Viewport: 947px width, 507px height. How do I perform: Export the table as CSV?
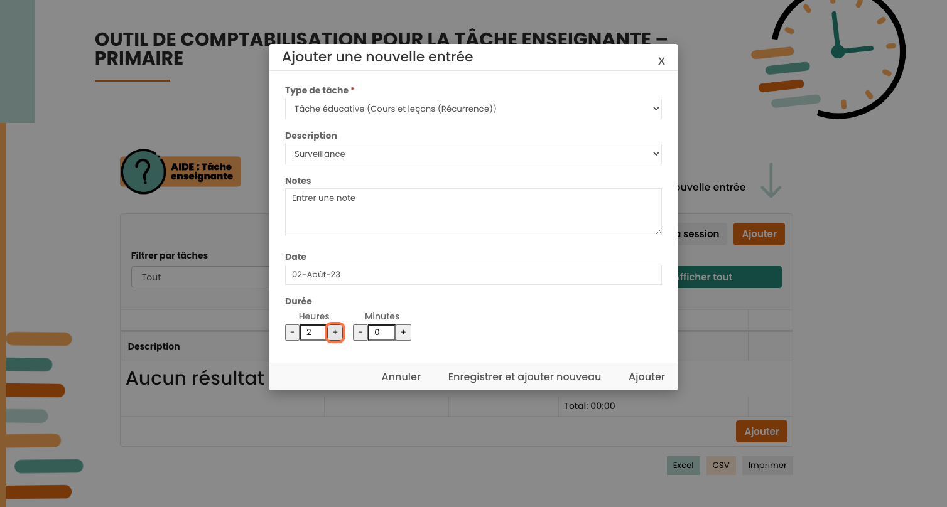pyautogui.click(x=721, y=465)
